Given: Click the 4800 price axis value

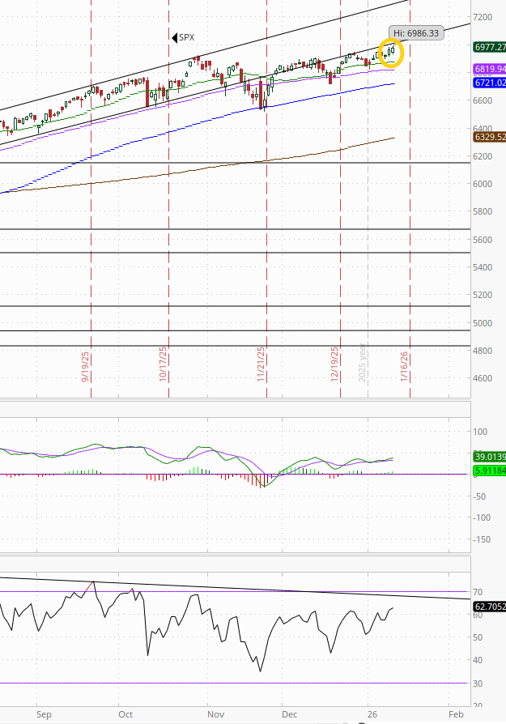Looking at the screenshot, I should [x=483, y=351].
